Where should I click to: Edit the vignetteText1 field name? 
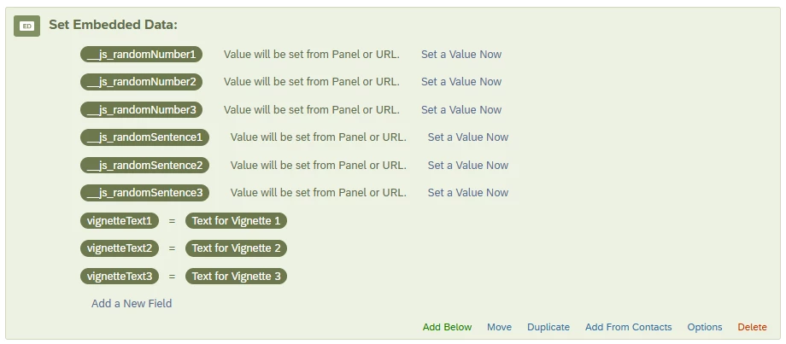point(120,221)
